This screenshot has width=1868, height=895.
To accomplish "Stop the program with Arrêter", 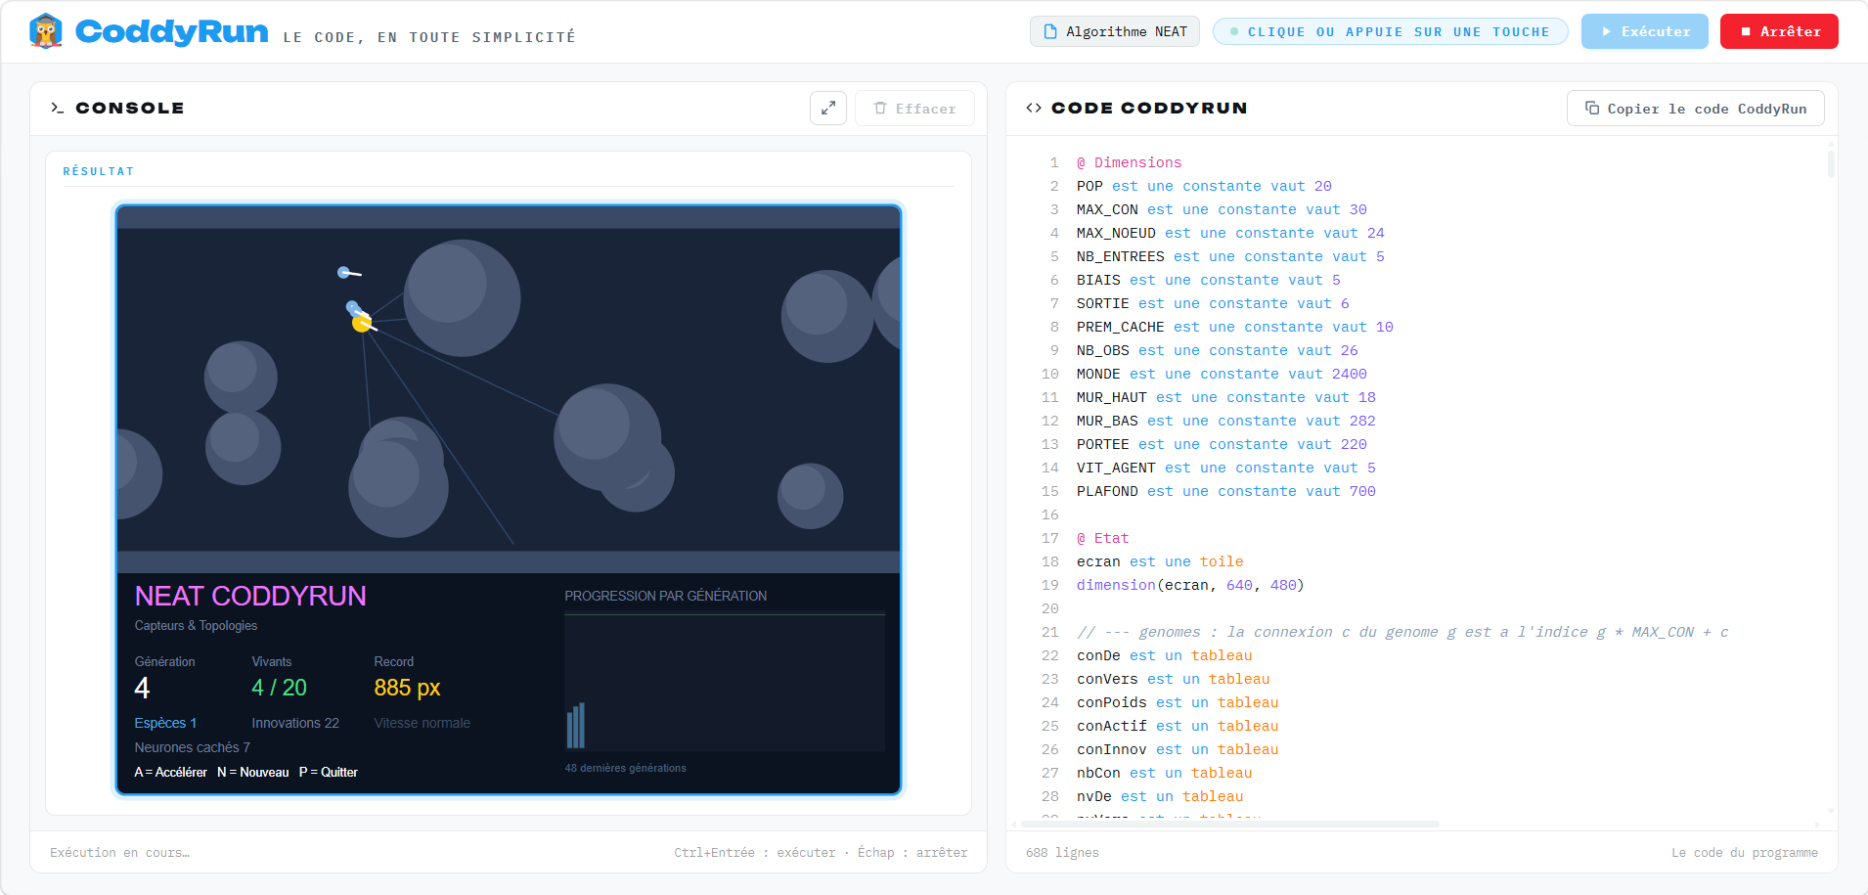I will coord(1779,31).
